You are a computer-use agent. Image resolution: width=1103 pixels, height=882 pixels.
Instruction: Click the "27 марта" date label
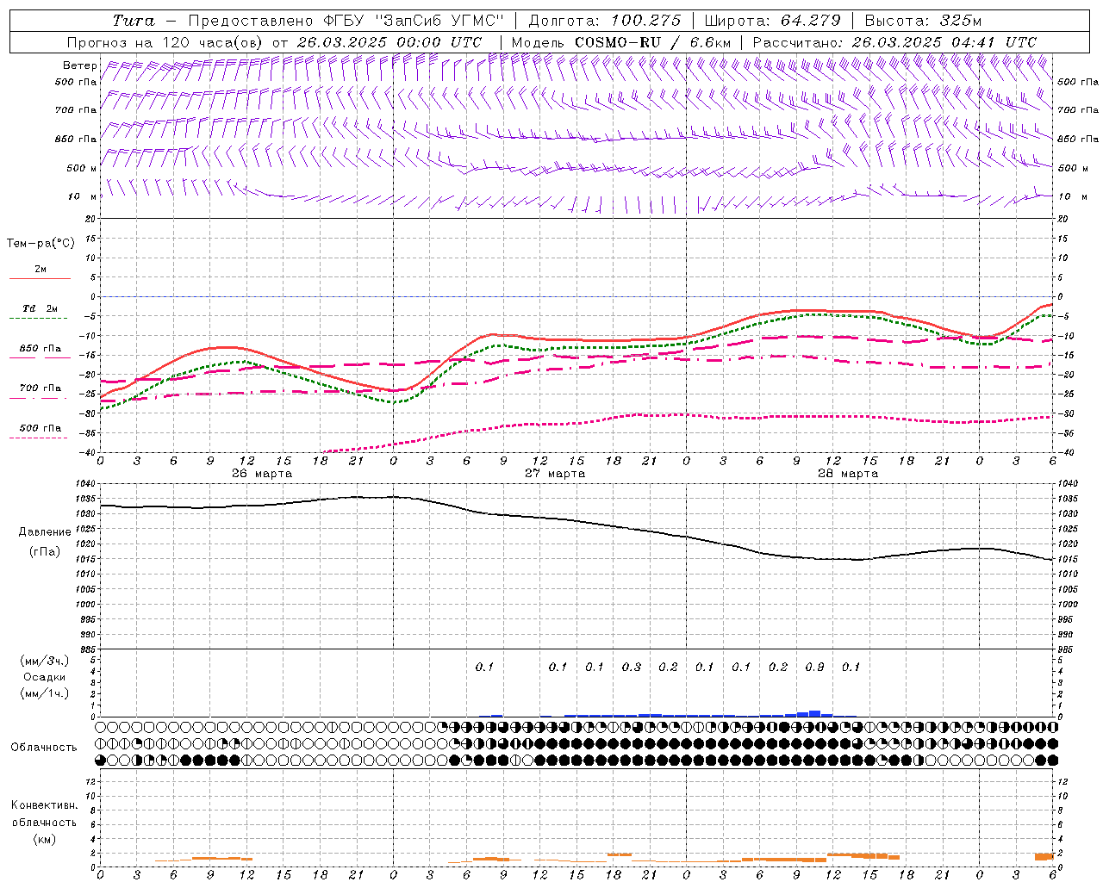tap(555, 474)
